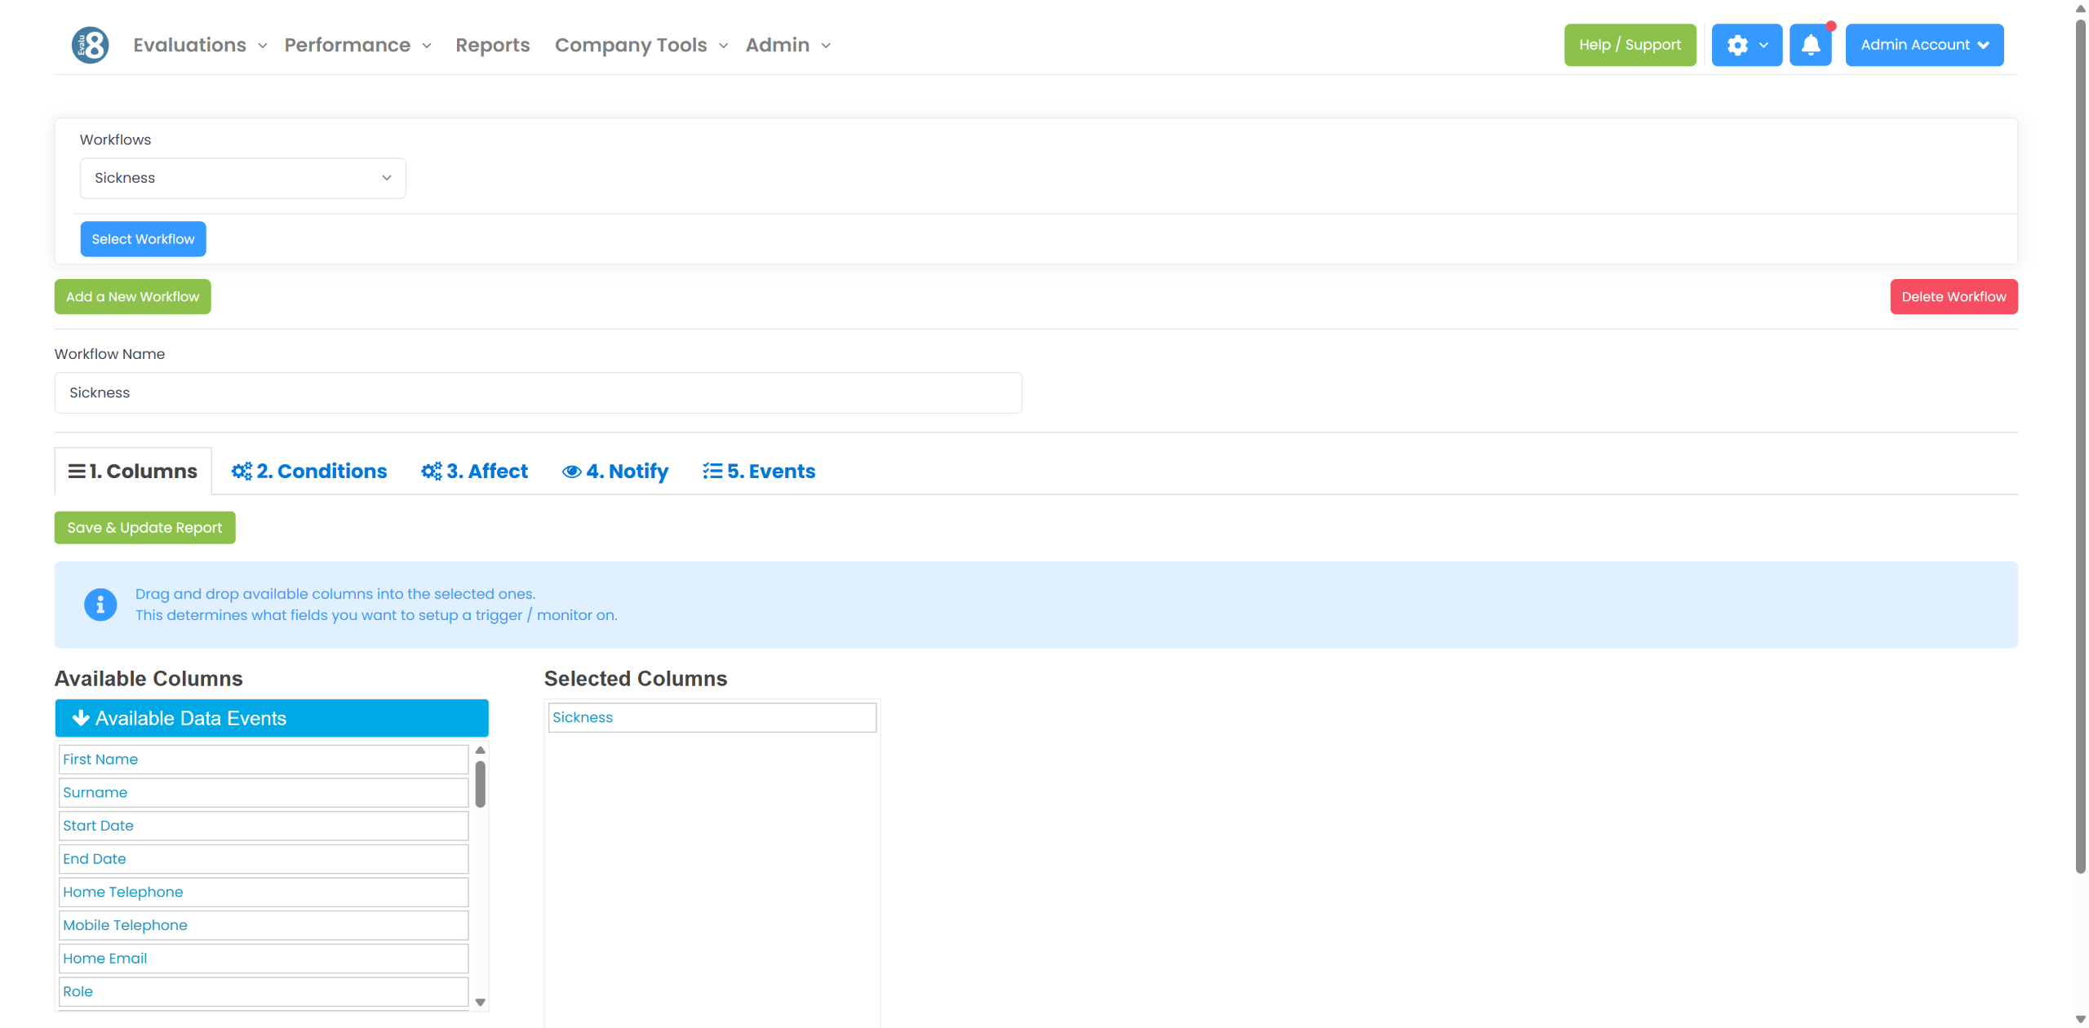Open the notifications bell

point(1810,45)
